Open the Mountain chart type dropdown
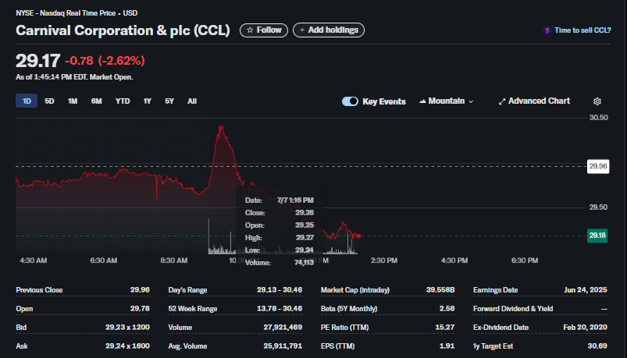This screenshot has height=358, width=627. pyautogui.click(x=447, y=101)
